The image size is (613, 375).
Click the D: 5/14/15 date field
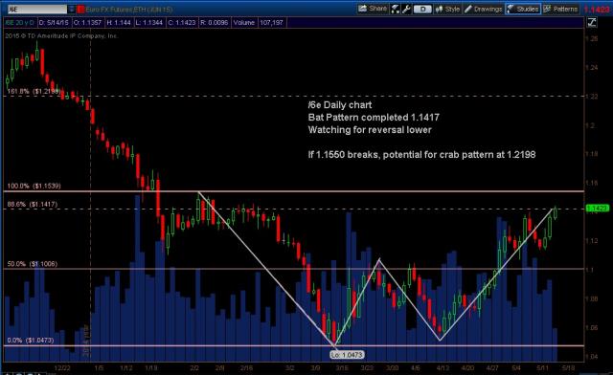pos(54,23)
